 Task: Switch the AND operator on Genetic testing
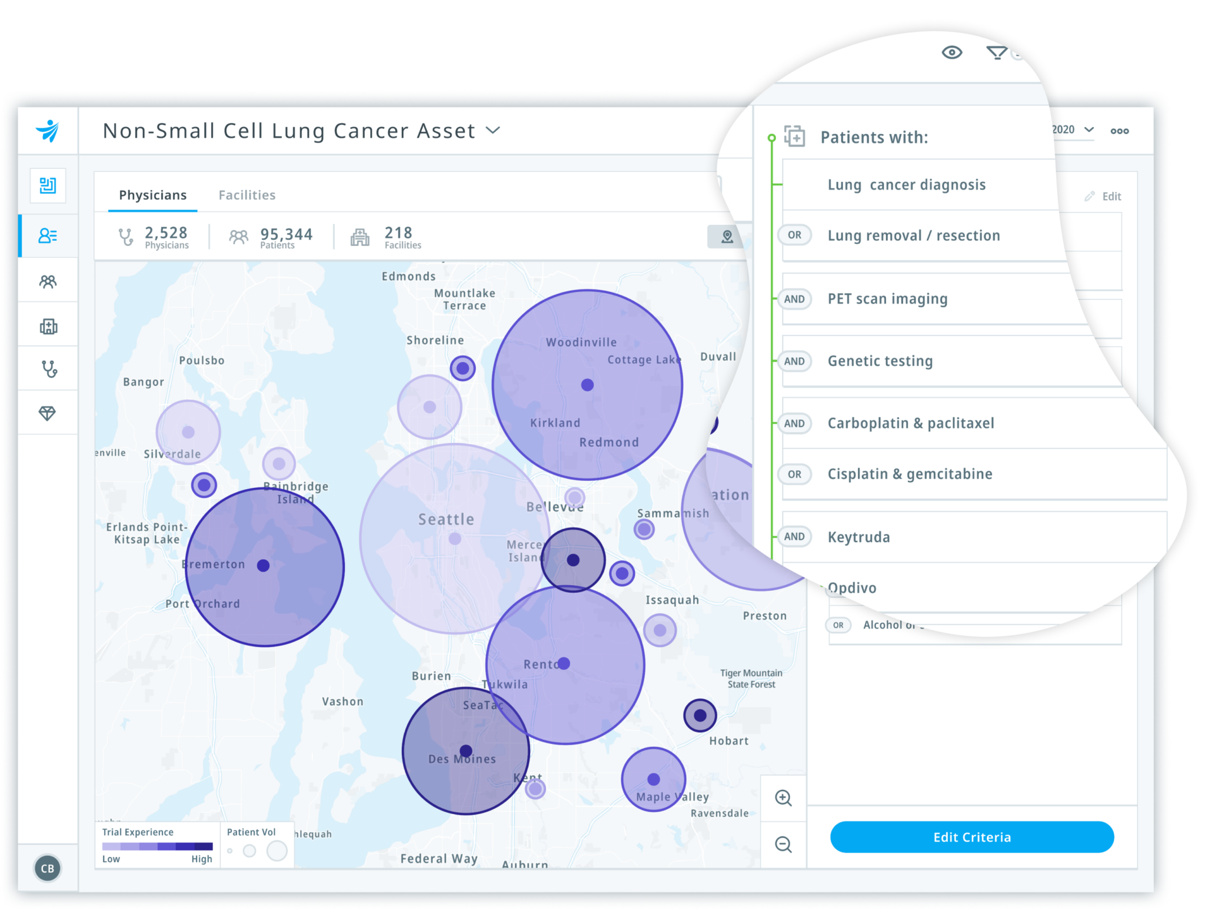coord(794,361)
